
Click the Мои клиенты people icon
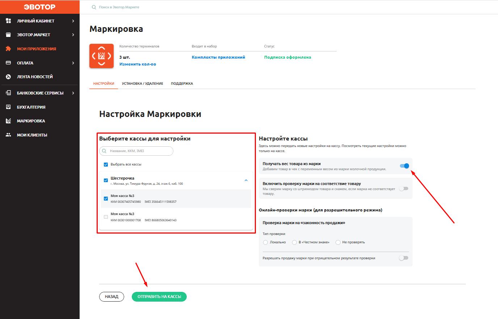pos(9,135)
